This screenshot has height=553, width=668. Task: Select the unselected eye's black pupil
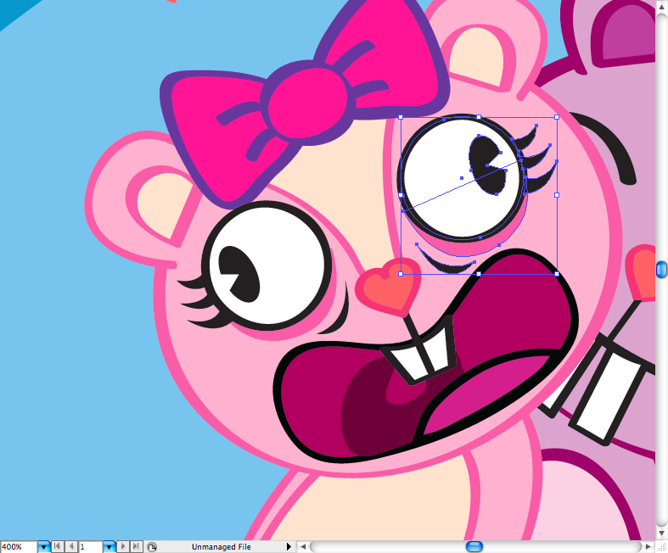(235, 267)
